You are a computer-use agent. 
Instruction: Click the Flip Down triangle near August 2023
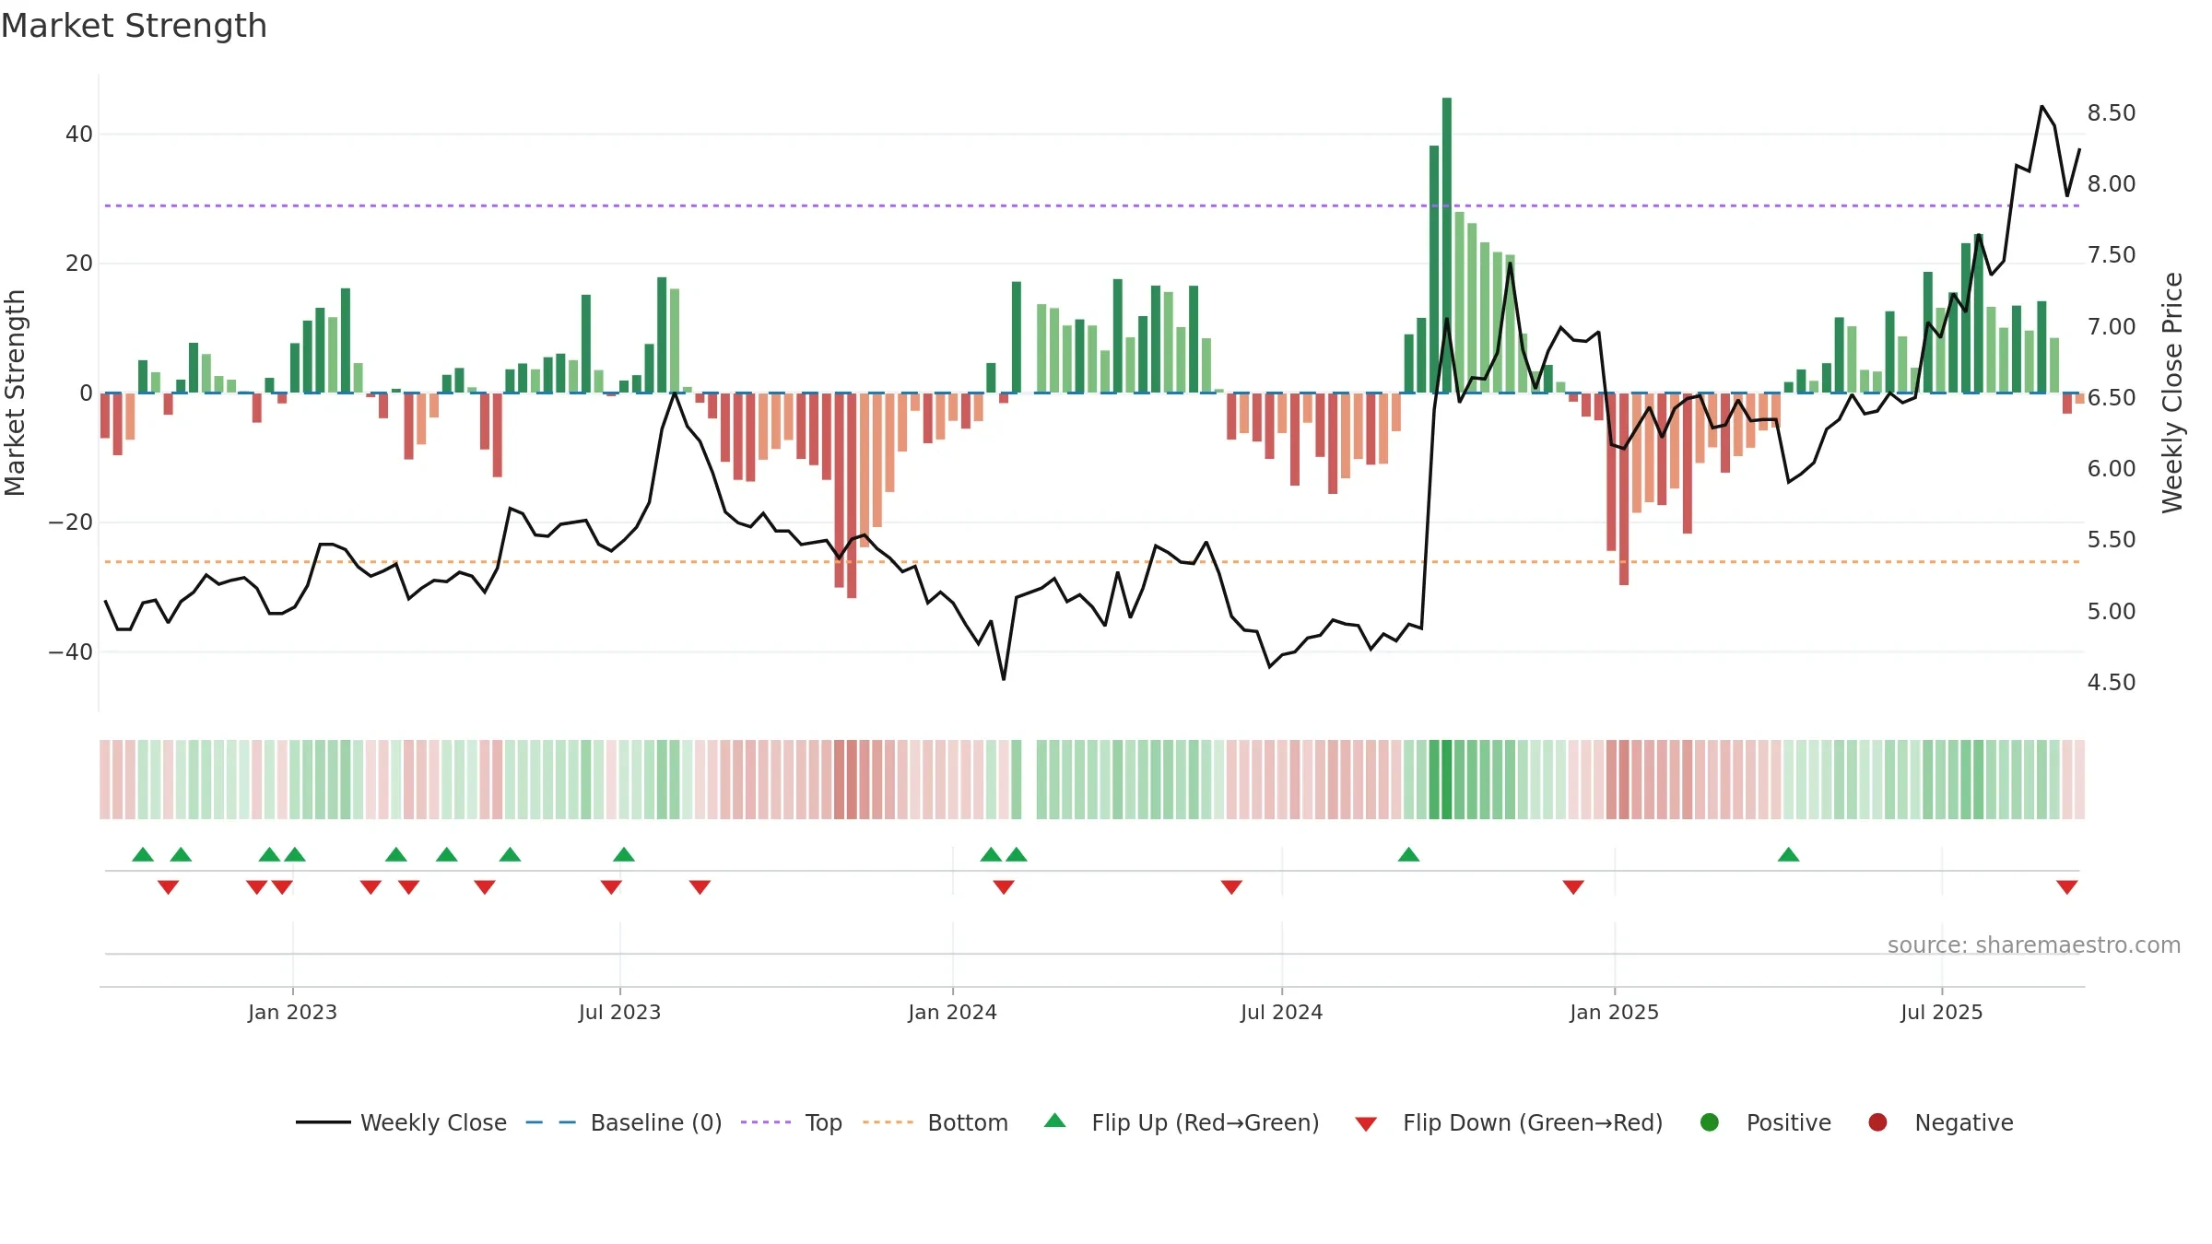(700, 887)
